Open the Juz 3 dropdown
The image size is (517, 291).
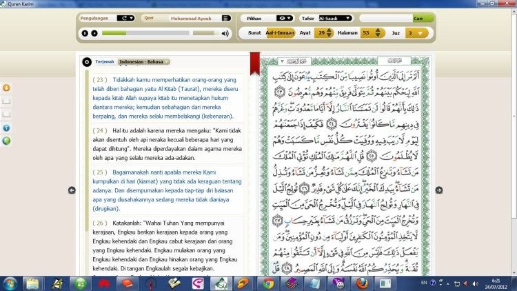(417, 33)
